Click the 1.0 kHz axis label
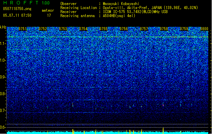This screenshot has height=134, width=212. point(3,60)
